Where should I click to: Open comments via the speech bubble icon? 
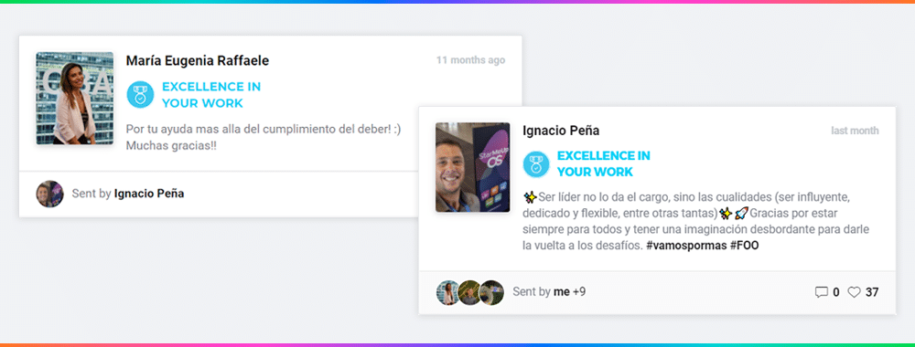(x=821, y=292)
